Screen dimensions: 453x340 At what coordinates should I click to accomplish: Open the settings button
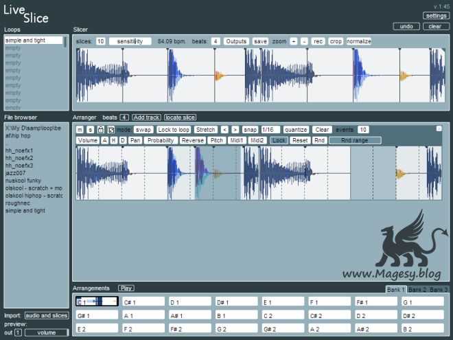tap(437, 16)
